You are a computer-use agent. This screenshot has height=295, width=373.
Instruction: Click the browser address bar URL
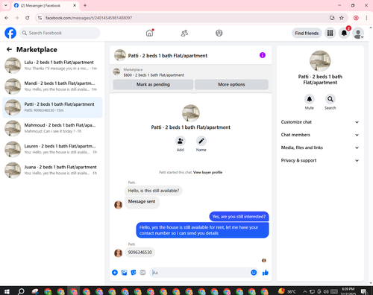(89, 18)
